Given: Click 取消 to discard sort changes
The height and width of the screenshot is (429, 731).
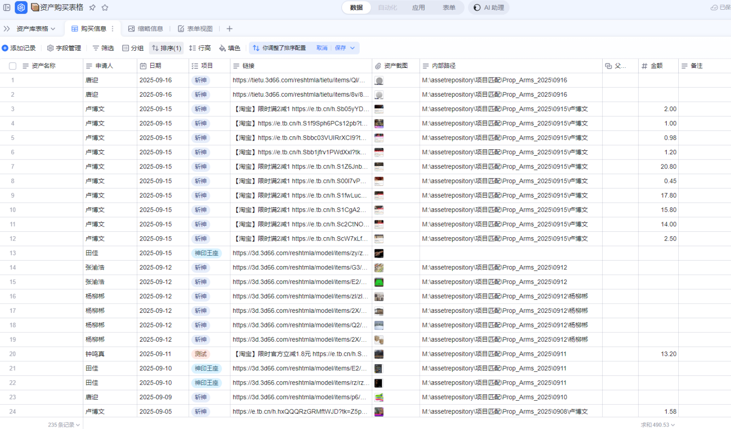Looking at the screenshot, I should coord(322,48).
